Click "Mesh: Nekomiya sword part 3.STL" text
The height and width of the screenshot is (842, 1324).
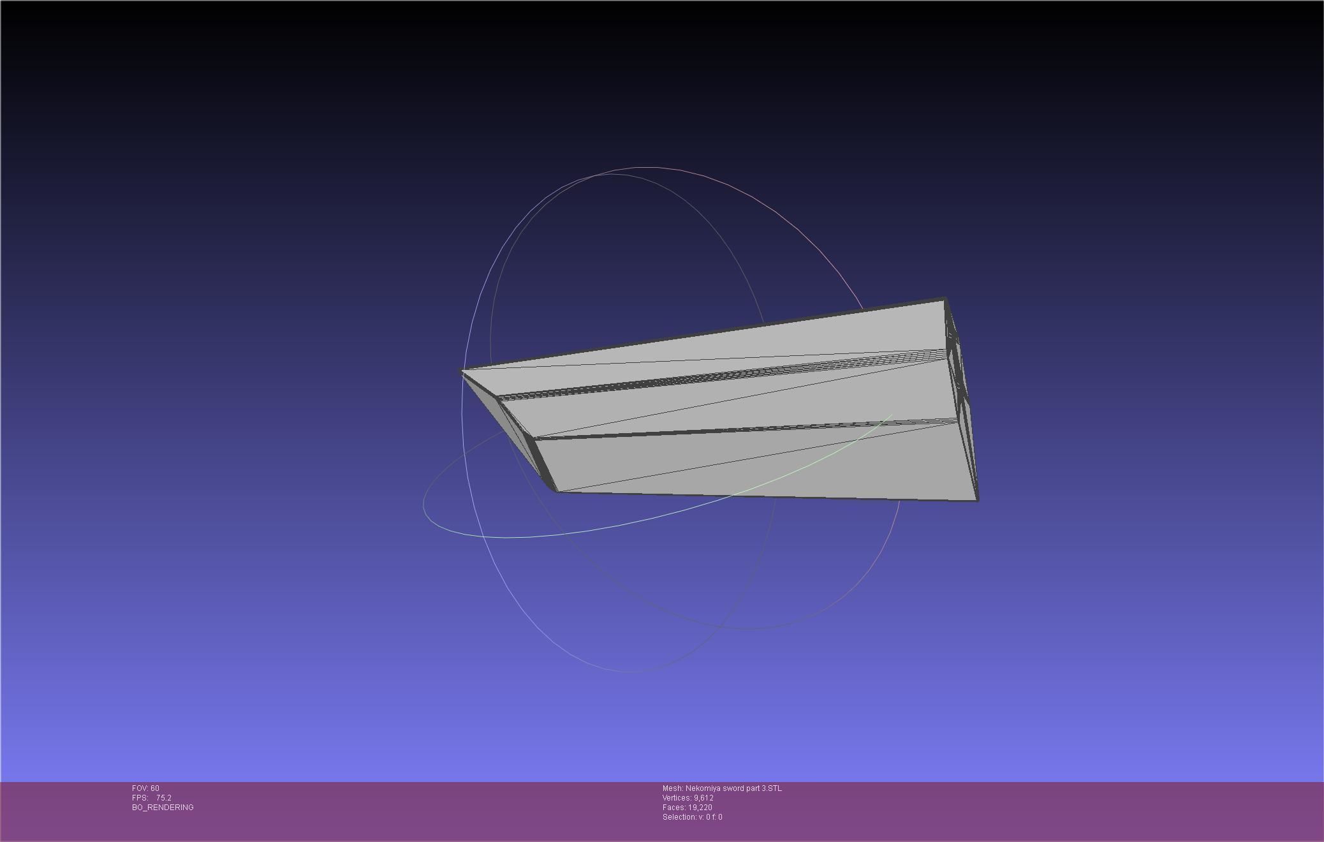(722, 788)
